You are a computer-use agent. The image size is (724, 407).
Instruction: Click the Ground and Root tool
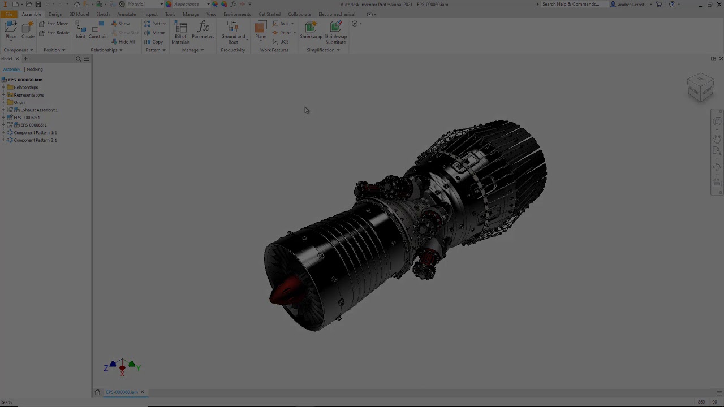pos(233,32)
